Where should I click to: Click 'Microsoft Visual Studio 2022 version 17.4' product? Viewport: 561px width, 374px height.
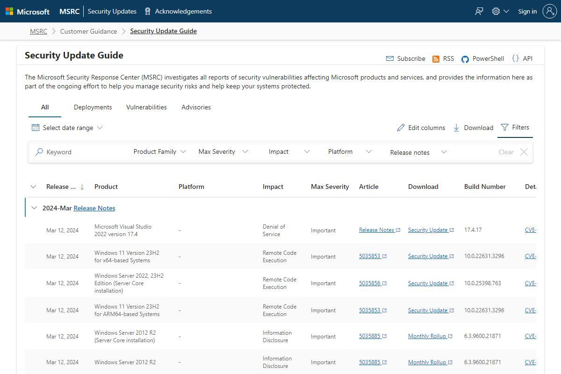(x=123, y=230)
